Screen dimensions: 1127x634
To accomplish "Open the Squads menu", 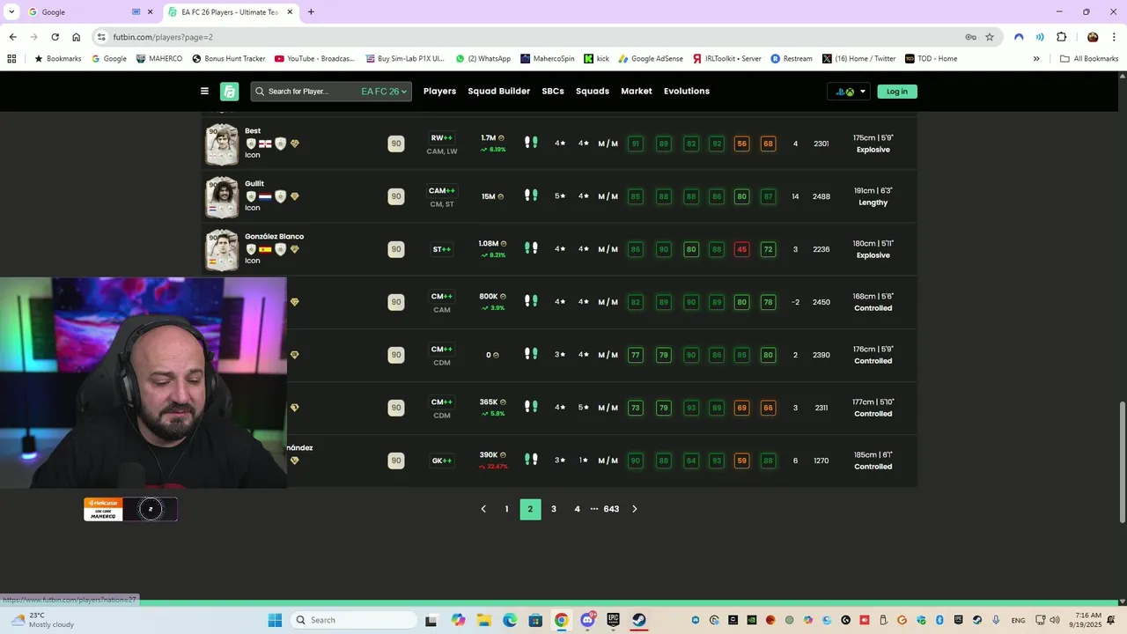I will [x=593, y=92].
